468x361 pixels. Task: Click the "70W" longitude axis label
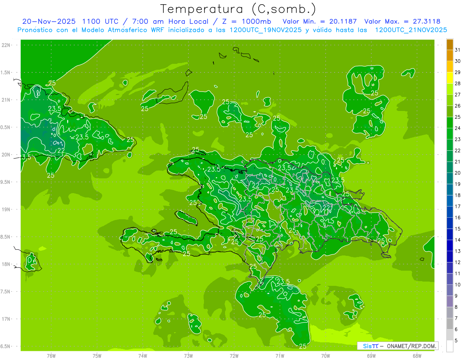tap(326, 356)
